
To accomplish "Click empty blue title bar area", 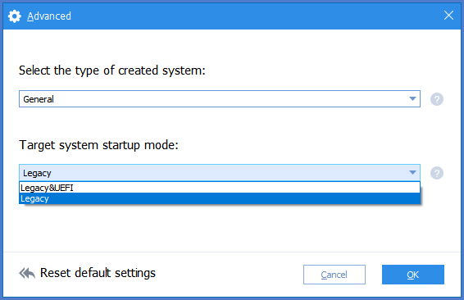I will [254, 16].
